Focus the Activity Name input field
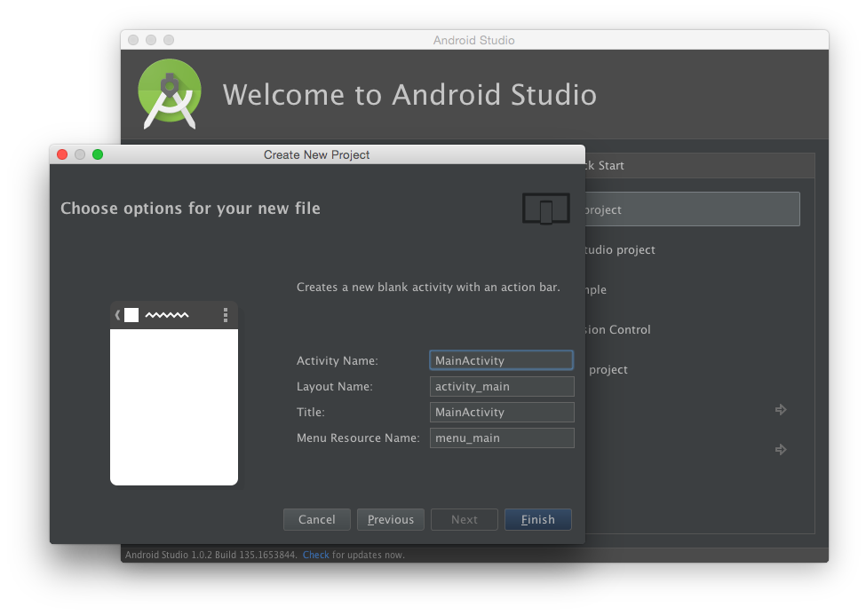This screenshot has height=615, width=866. coord(502,360)
